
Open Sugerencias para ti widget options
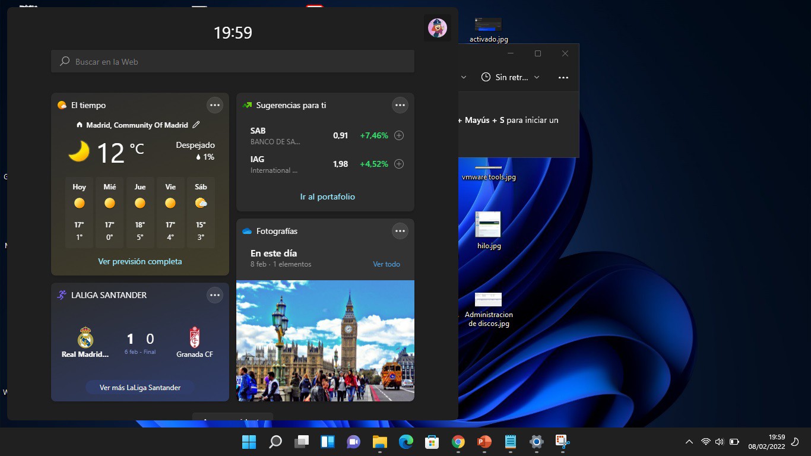pyautogui.click(x=400, y=105)
